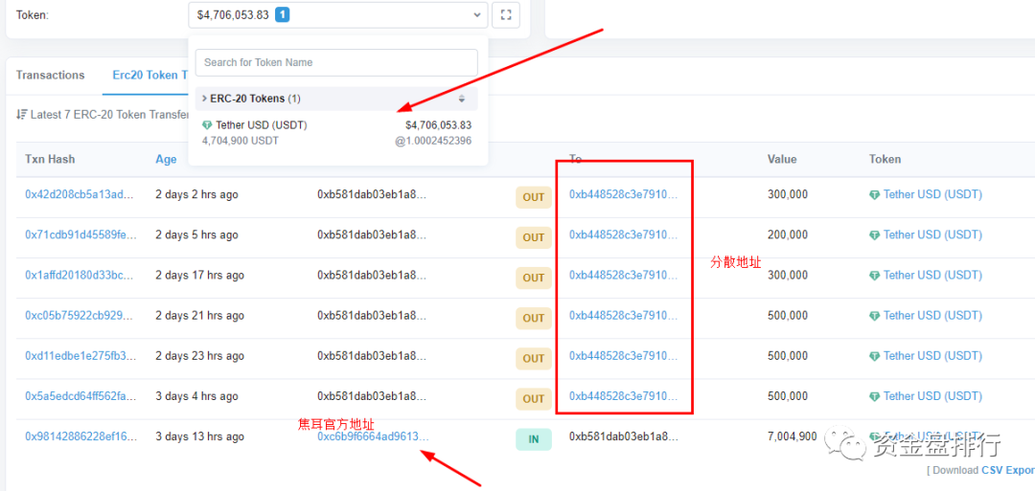The image size is (1035, 491).
Task: Click the Token column header
Action: (885, 159)
